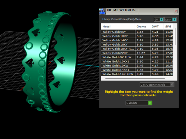
Task: Click the vertical scrollbar of metals table
Action: 175,36
